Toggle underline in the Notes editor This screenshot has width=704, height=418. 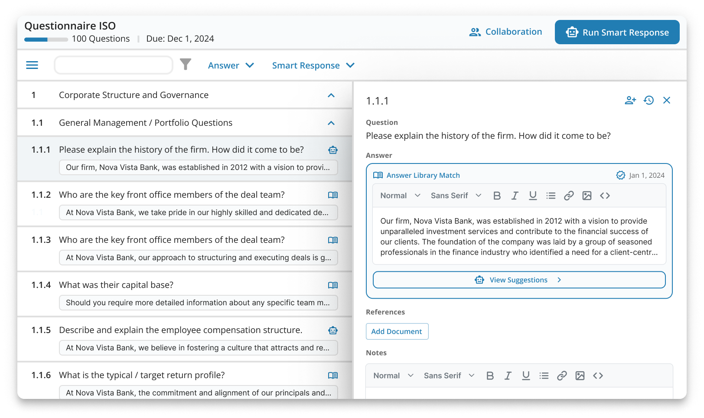pyautogui.click(x=526, y=376)
